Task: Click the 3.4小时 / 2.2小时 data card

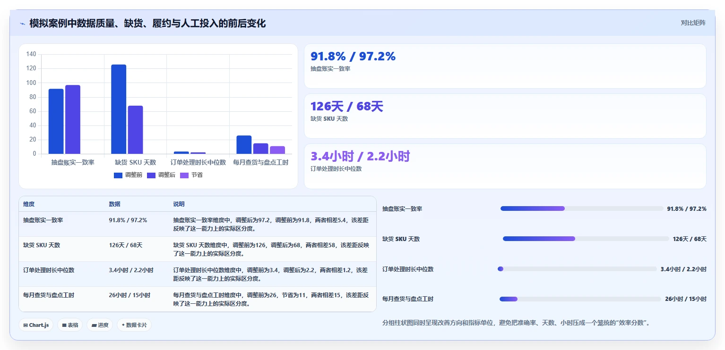Action: [x=505, y=166]
